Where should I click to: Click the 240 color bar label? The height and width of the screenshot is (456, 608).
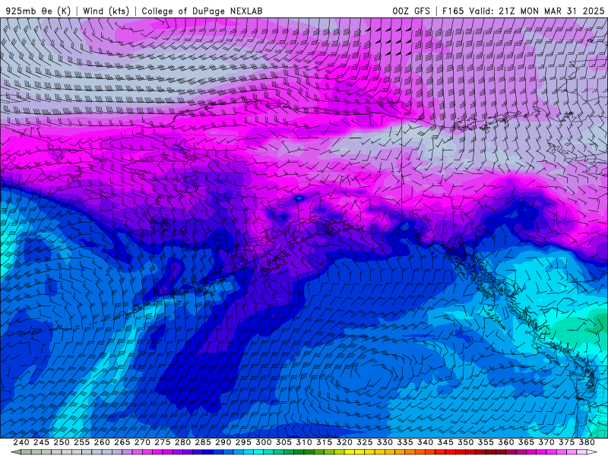(21, 442)
